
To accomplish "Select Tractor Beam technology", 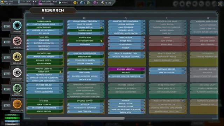I will [85, 80].
